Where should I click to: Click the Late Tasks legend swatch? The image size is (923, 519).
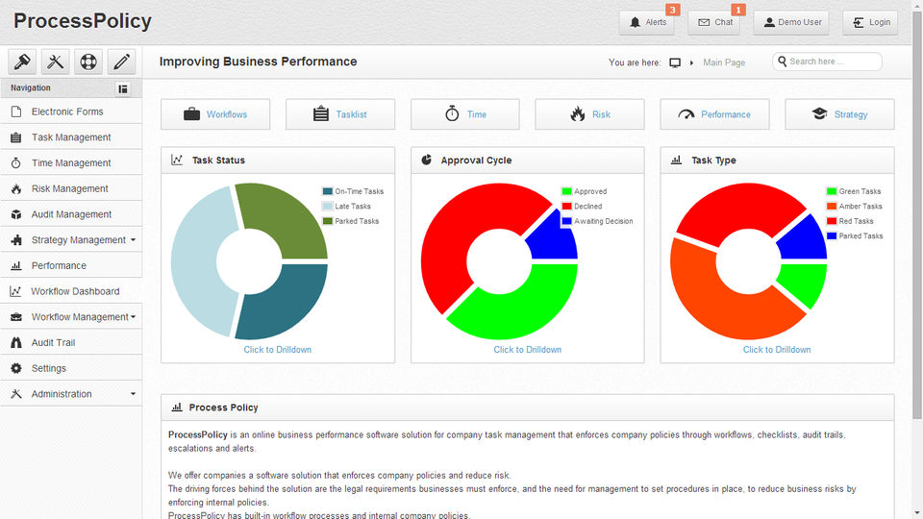point(327,206)
